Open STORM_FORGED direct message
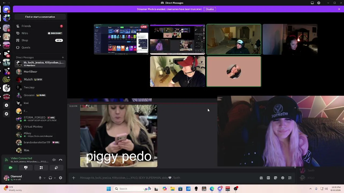 click(x=40, y=119)
